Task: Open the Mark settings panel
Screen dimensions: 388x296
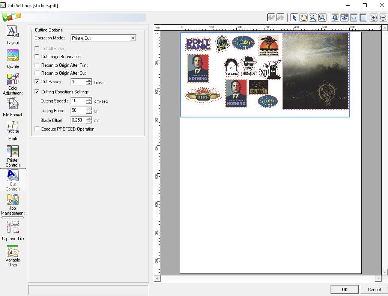Action: 13,131
